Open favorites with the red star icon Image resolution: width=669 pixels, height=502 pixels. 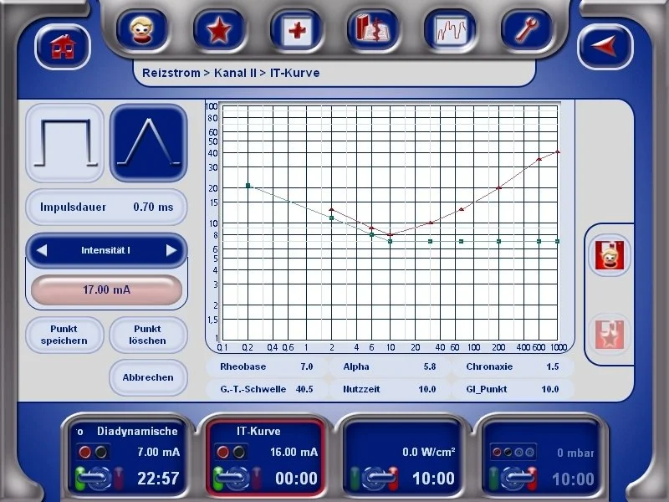coord(219,30)
